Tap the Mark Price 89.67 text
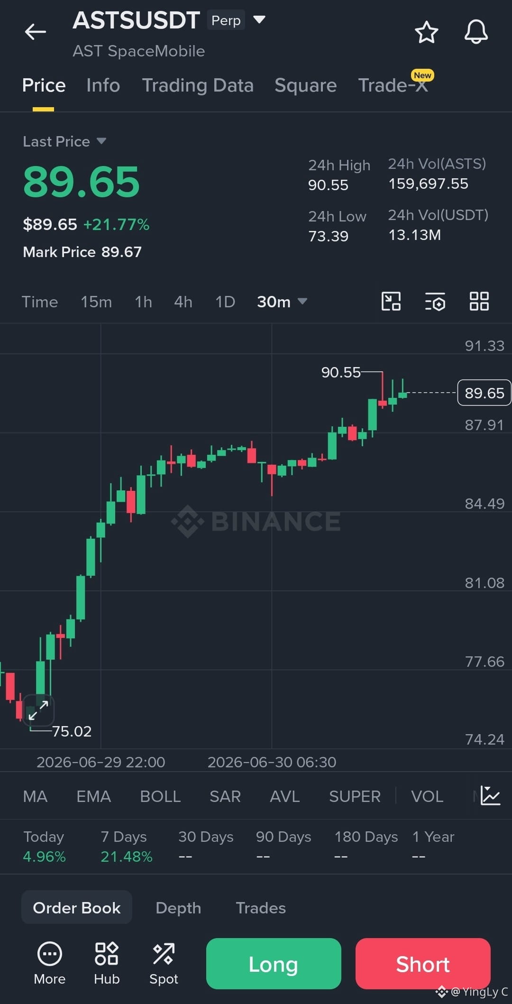This screenshot has width=512, height=1004. (82, 252)
